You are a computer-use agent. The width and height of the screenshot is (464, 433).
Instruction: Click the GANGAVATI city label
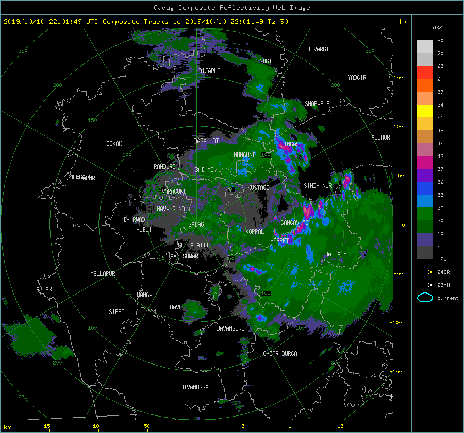(294, 223)
